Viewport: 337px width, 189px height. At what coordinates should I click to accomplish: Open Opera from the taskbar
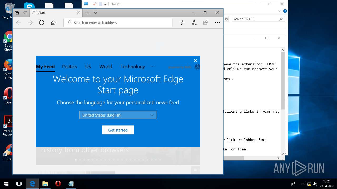[58, 184]
